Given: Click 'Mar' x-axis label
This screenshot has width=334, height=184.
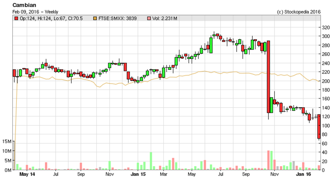Looking at the screenshot, I should point(163,174).
